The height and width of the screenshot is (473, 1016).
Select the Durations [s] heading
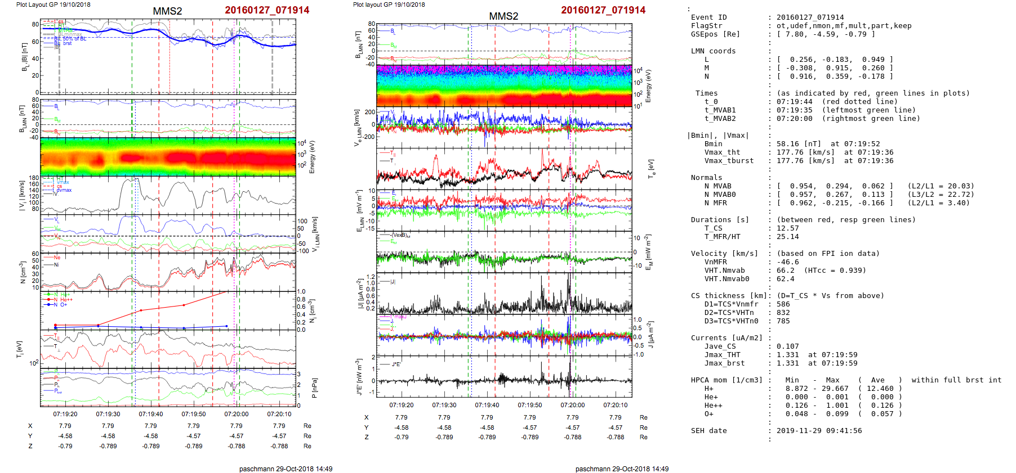pos(720,220)
